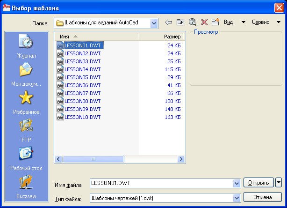Select the file LESSON06.DWT
This screenshot has height=208, width=287.
pos(83,85)
